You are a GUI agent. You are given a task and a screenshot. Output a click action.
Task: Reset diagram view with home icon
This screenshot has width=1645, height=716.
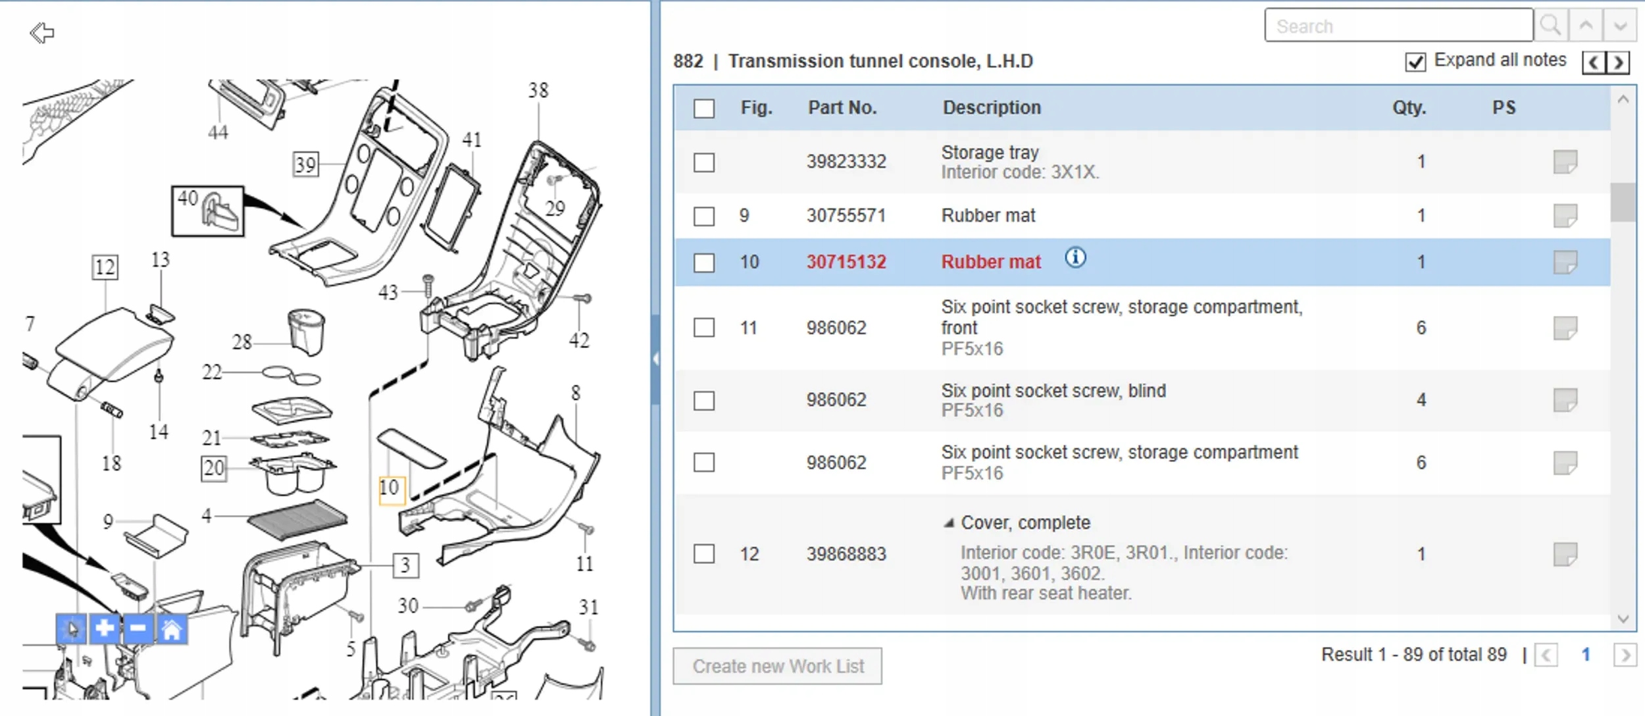click(x=171, y=629)
